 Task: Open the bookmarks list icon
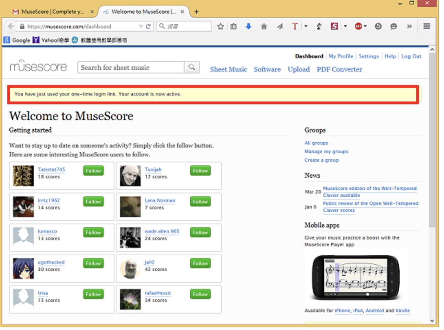point(234,26)
